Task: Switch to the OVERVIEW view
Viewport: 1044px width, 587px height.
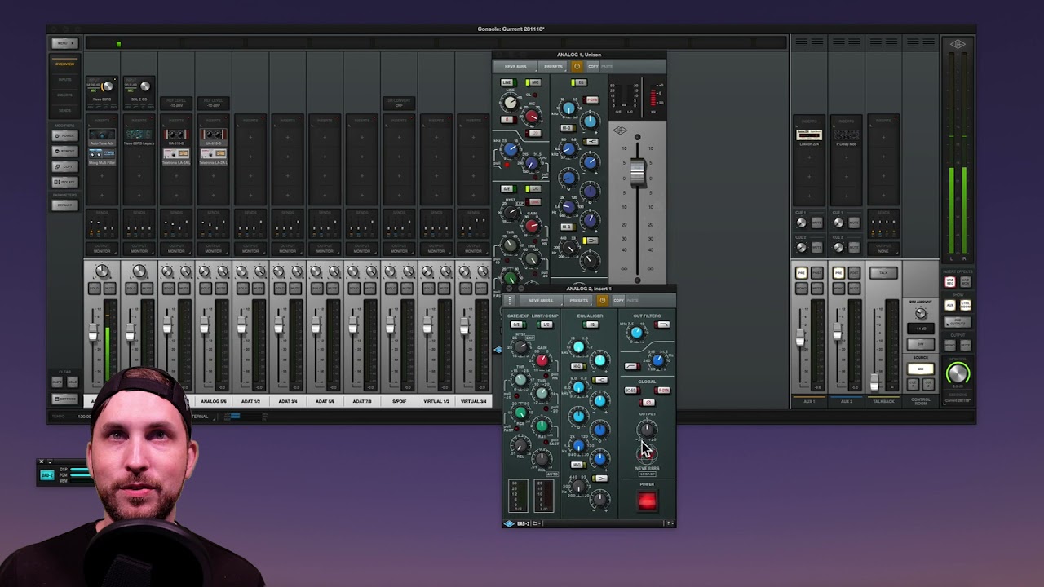Action: click(64, 64)
